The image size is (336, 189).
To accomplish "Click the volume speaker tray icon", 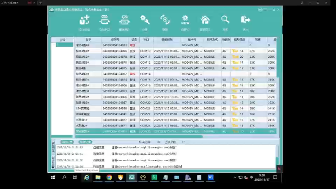I will click(x=246, y=178).
